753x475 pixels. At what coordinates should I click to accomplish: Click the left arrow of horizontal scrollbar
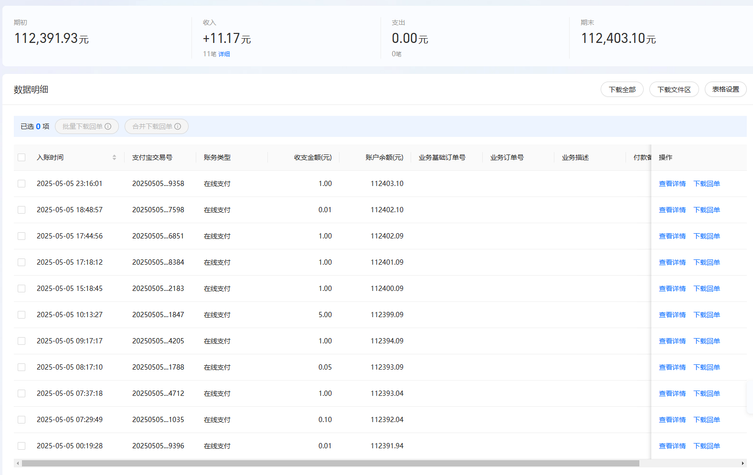coord(18,463)
